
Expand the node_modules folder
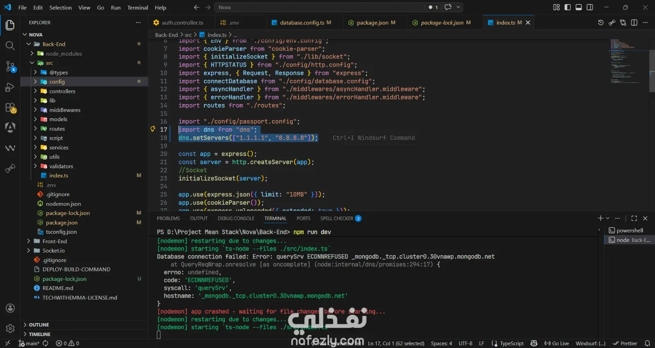[x=32, y=53]
